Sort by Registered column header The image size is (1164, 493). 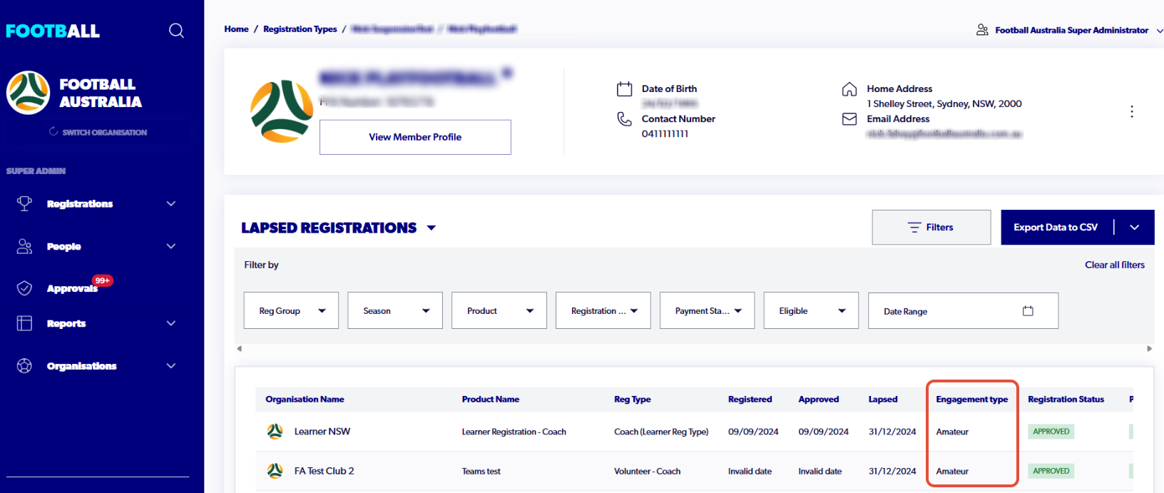click(750, 400)
